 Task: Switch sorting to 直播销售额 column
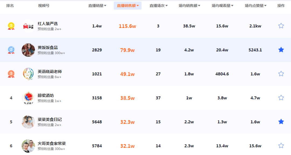click(127, 5)
